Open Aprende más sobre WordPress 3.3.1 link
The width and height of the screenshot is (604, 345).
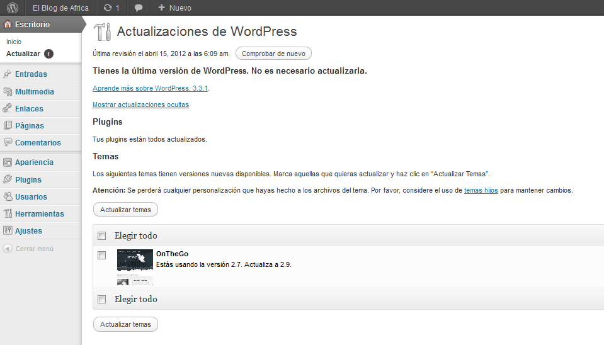click(151, 88)
